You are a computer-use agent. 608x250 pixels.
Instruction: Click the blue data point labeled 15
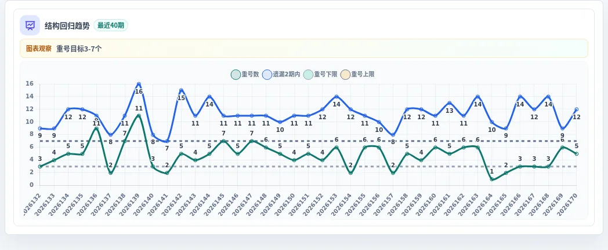point(181,90)
